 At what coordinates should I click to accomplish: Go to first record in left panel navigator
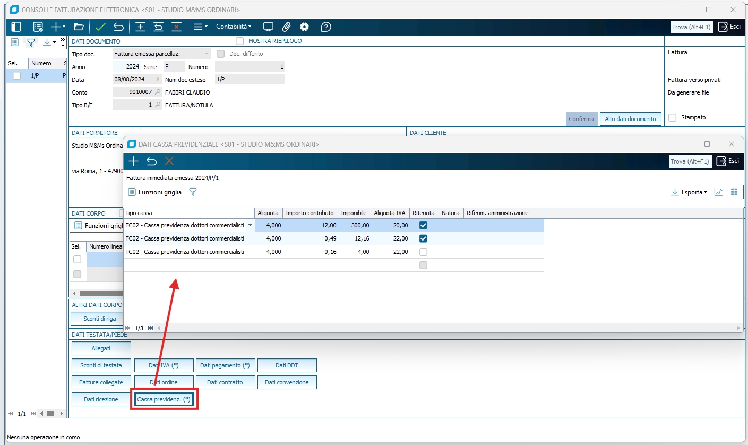11,413
